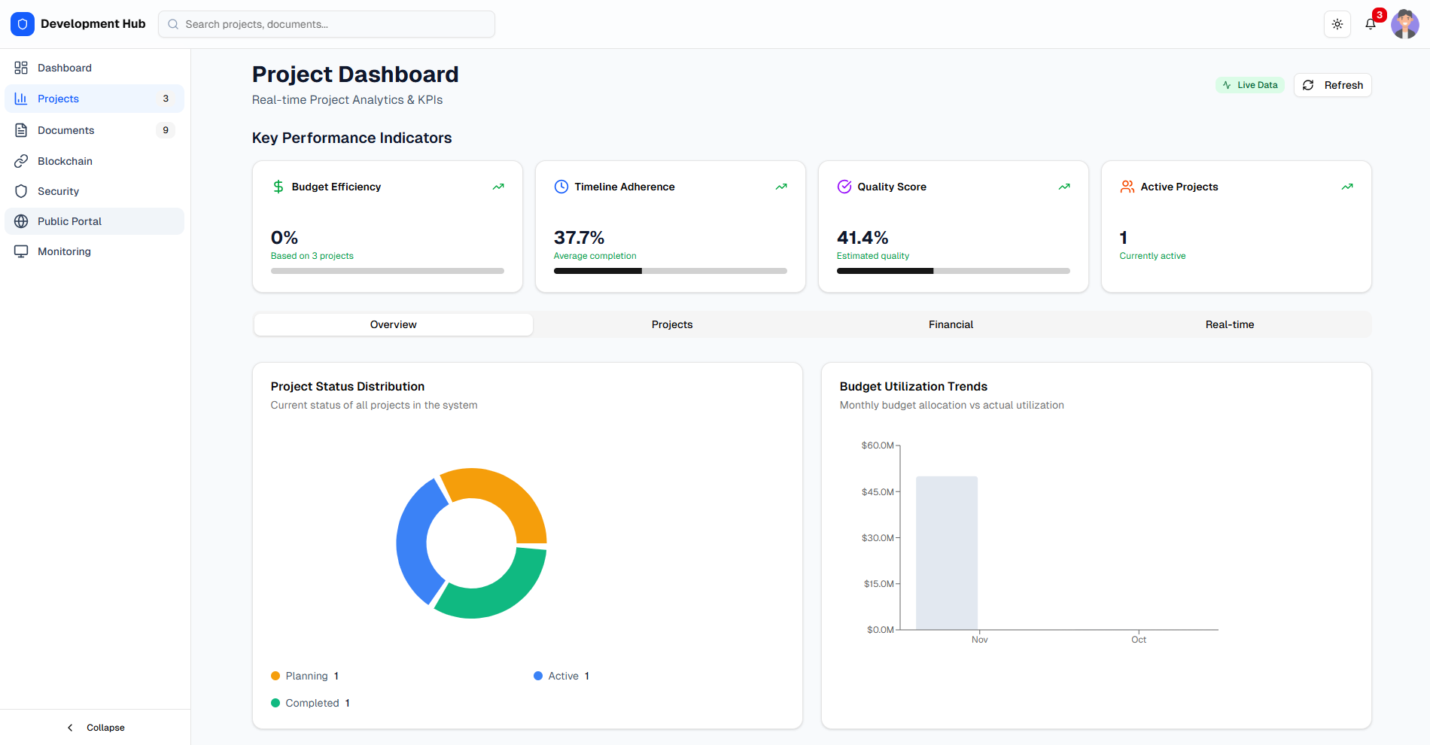The height and width of the screenshot is (745, 1430).
Task: Open the Dashboard from the sidebar
Action: (x=64, y=67)
